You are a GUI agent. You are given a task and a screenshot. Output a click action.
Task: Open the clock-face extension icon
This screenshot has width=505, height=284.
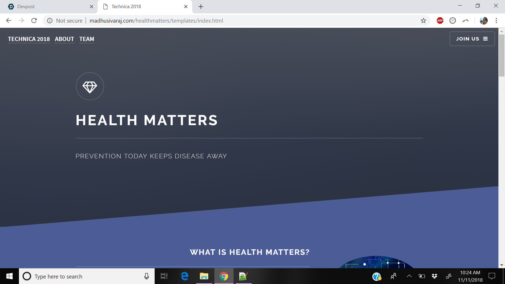[453, 21]
